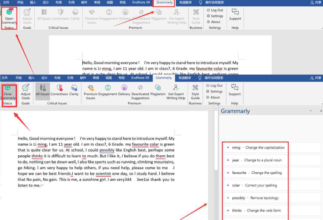Viewport: 323px width, 220px height.
Task: Open the 文件 tab in the upper window
Action: 6,2
